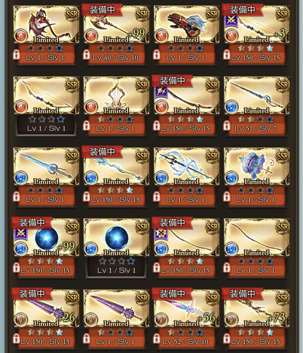Viewport: 303px width, 353px height.
Task: Click the water element icon on trident
Action: click(x=161, y=178)
